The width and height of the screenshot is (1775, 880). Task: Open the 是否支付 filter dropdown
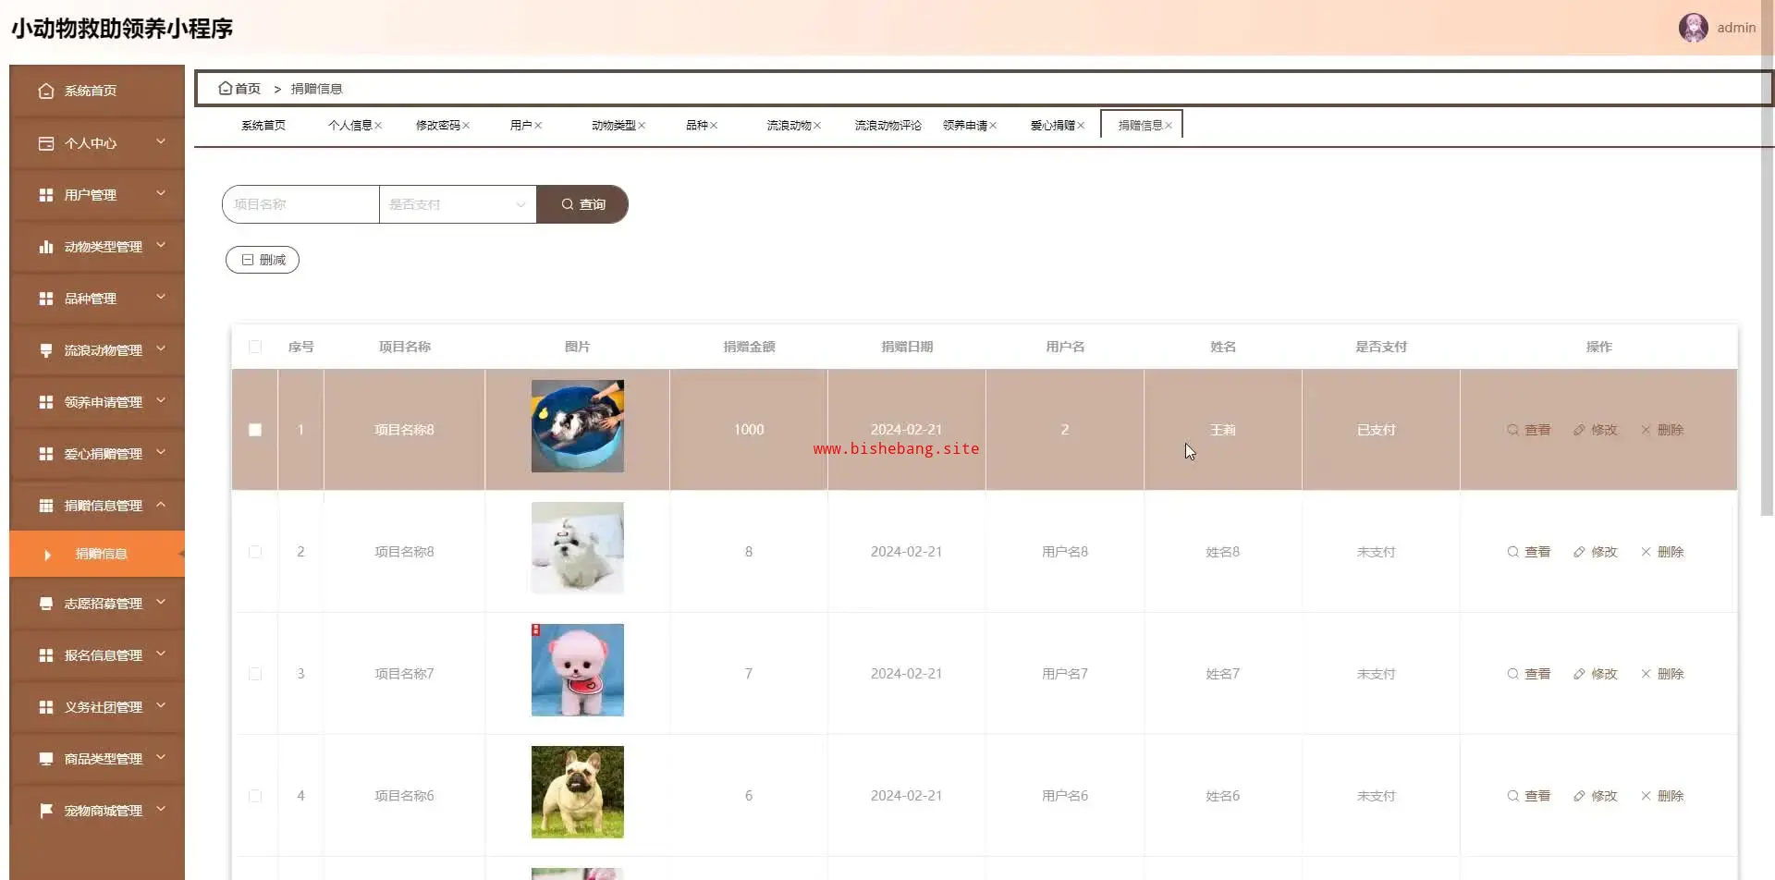point(458,204)
